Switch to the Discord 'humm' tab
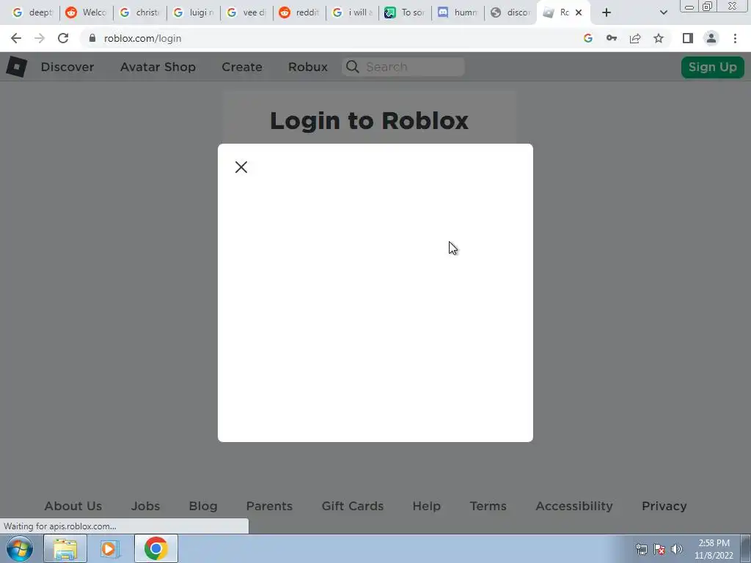751x563 pixels. click(458, 12)
